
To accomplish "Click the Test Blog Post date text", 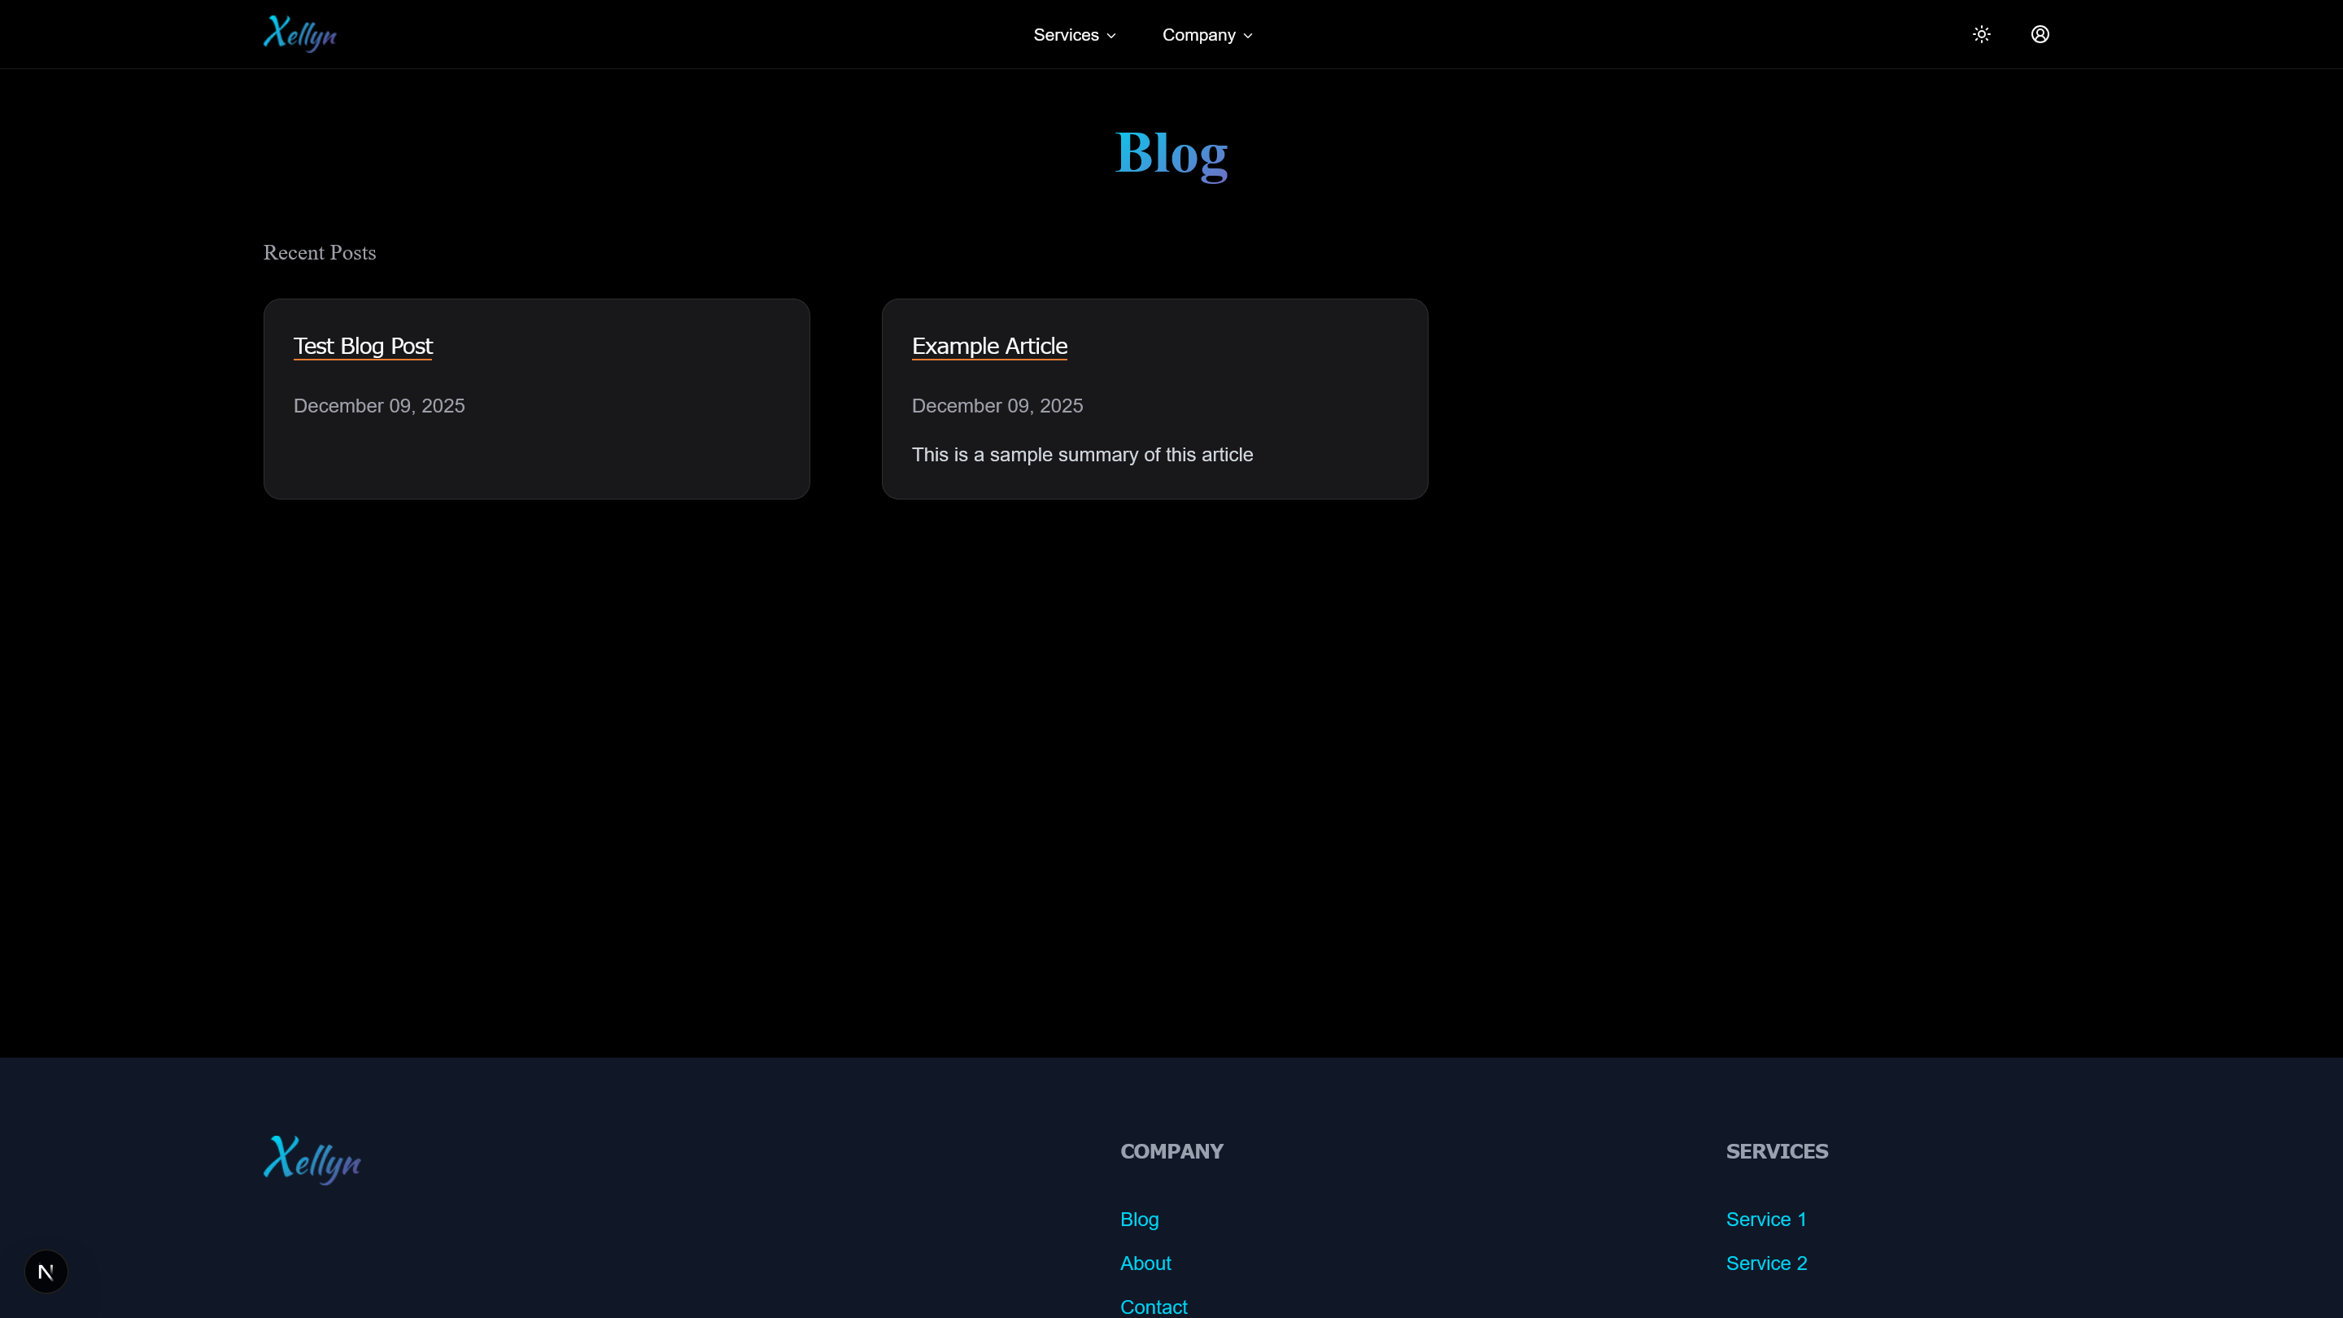I will pos(379,406).
